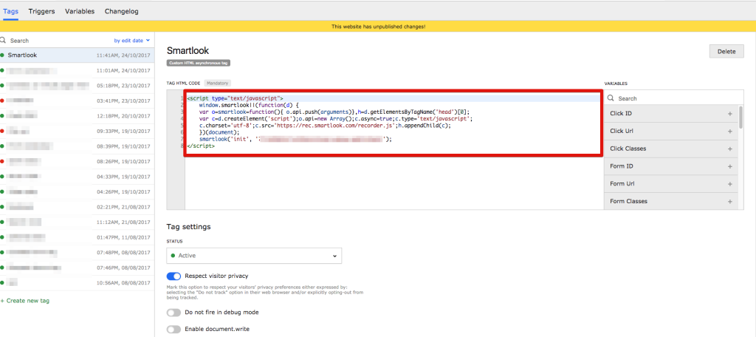The height and width of the screenshot is (337, 756).
Task: Select the tag edited 02:21PM, 21/08/2017
Action: coord(77,207)
